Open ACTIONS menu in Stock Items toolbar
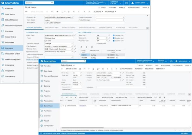Image resolution: width=192 pixels, height=135 pixels. [98, 12]
